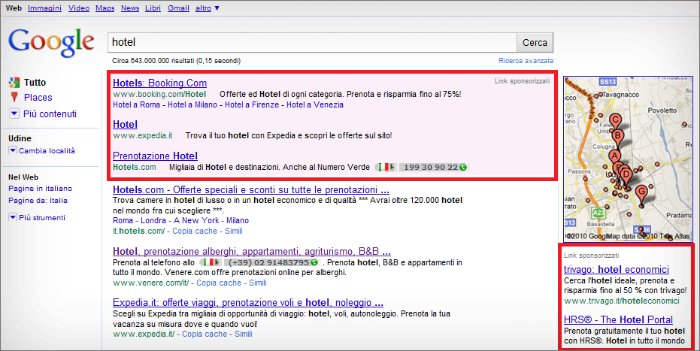Expand Cambia località

pyautogui.click(x=13, y=151)
